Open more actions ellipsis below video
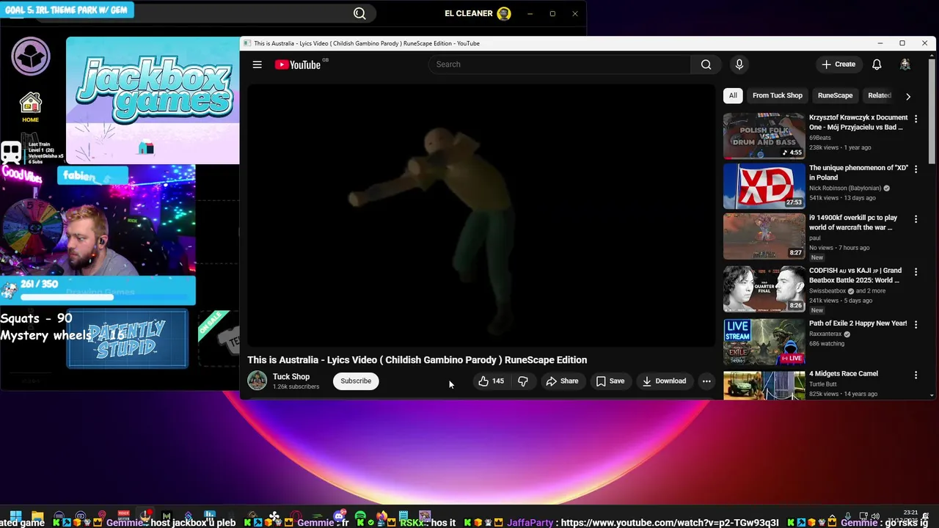The image size is (939, 528). point(706,381)
